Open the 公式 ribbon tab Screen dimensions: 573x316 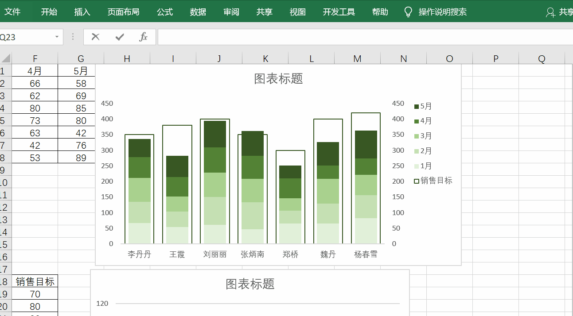pyautogui.click(x=165, y=12)
